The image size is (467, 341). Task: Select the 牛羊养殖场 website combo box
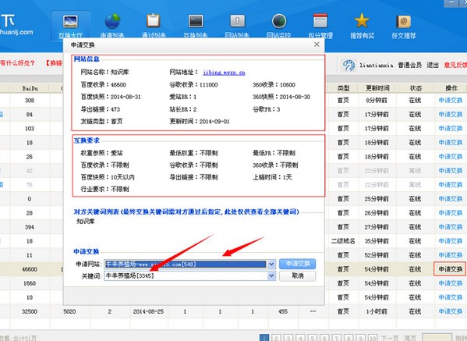point(189,264)
